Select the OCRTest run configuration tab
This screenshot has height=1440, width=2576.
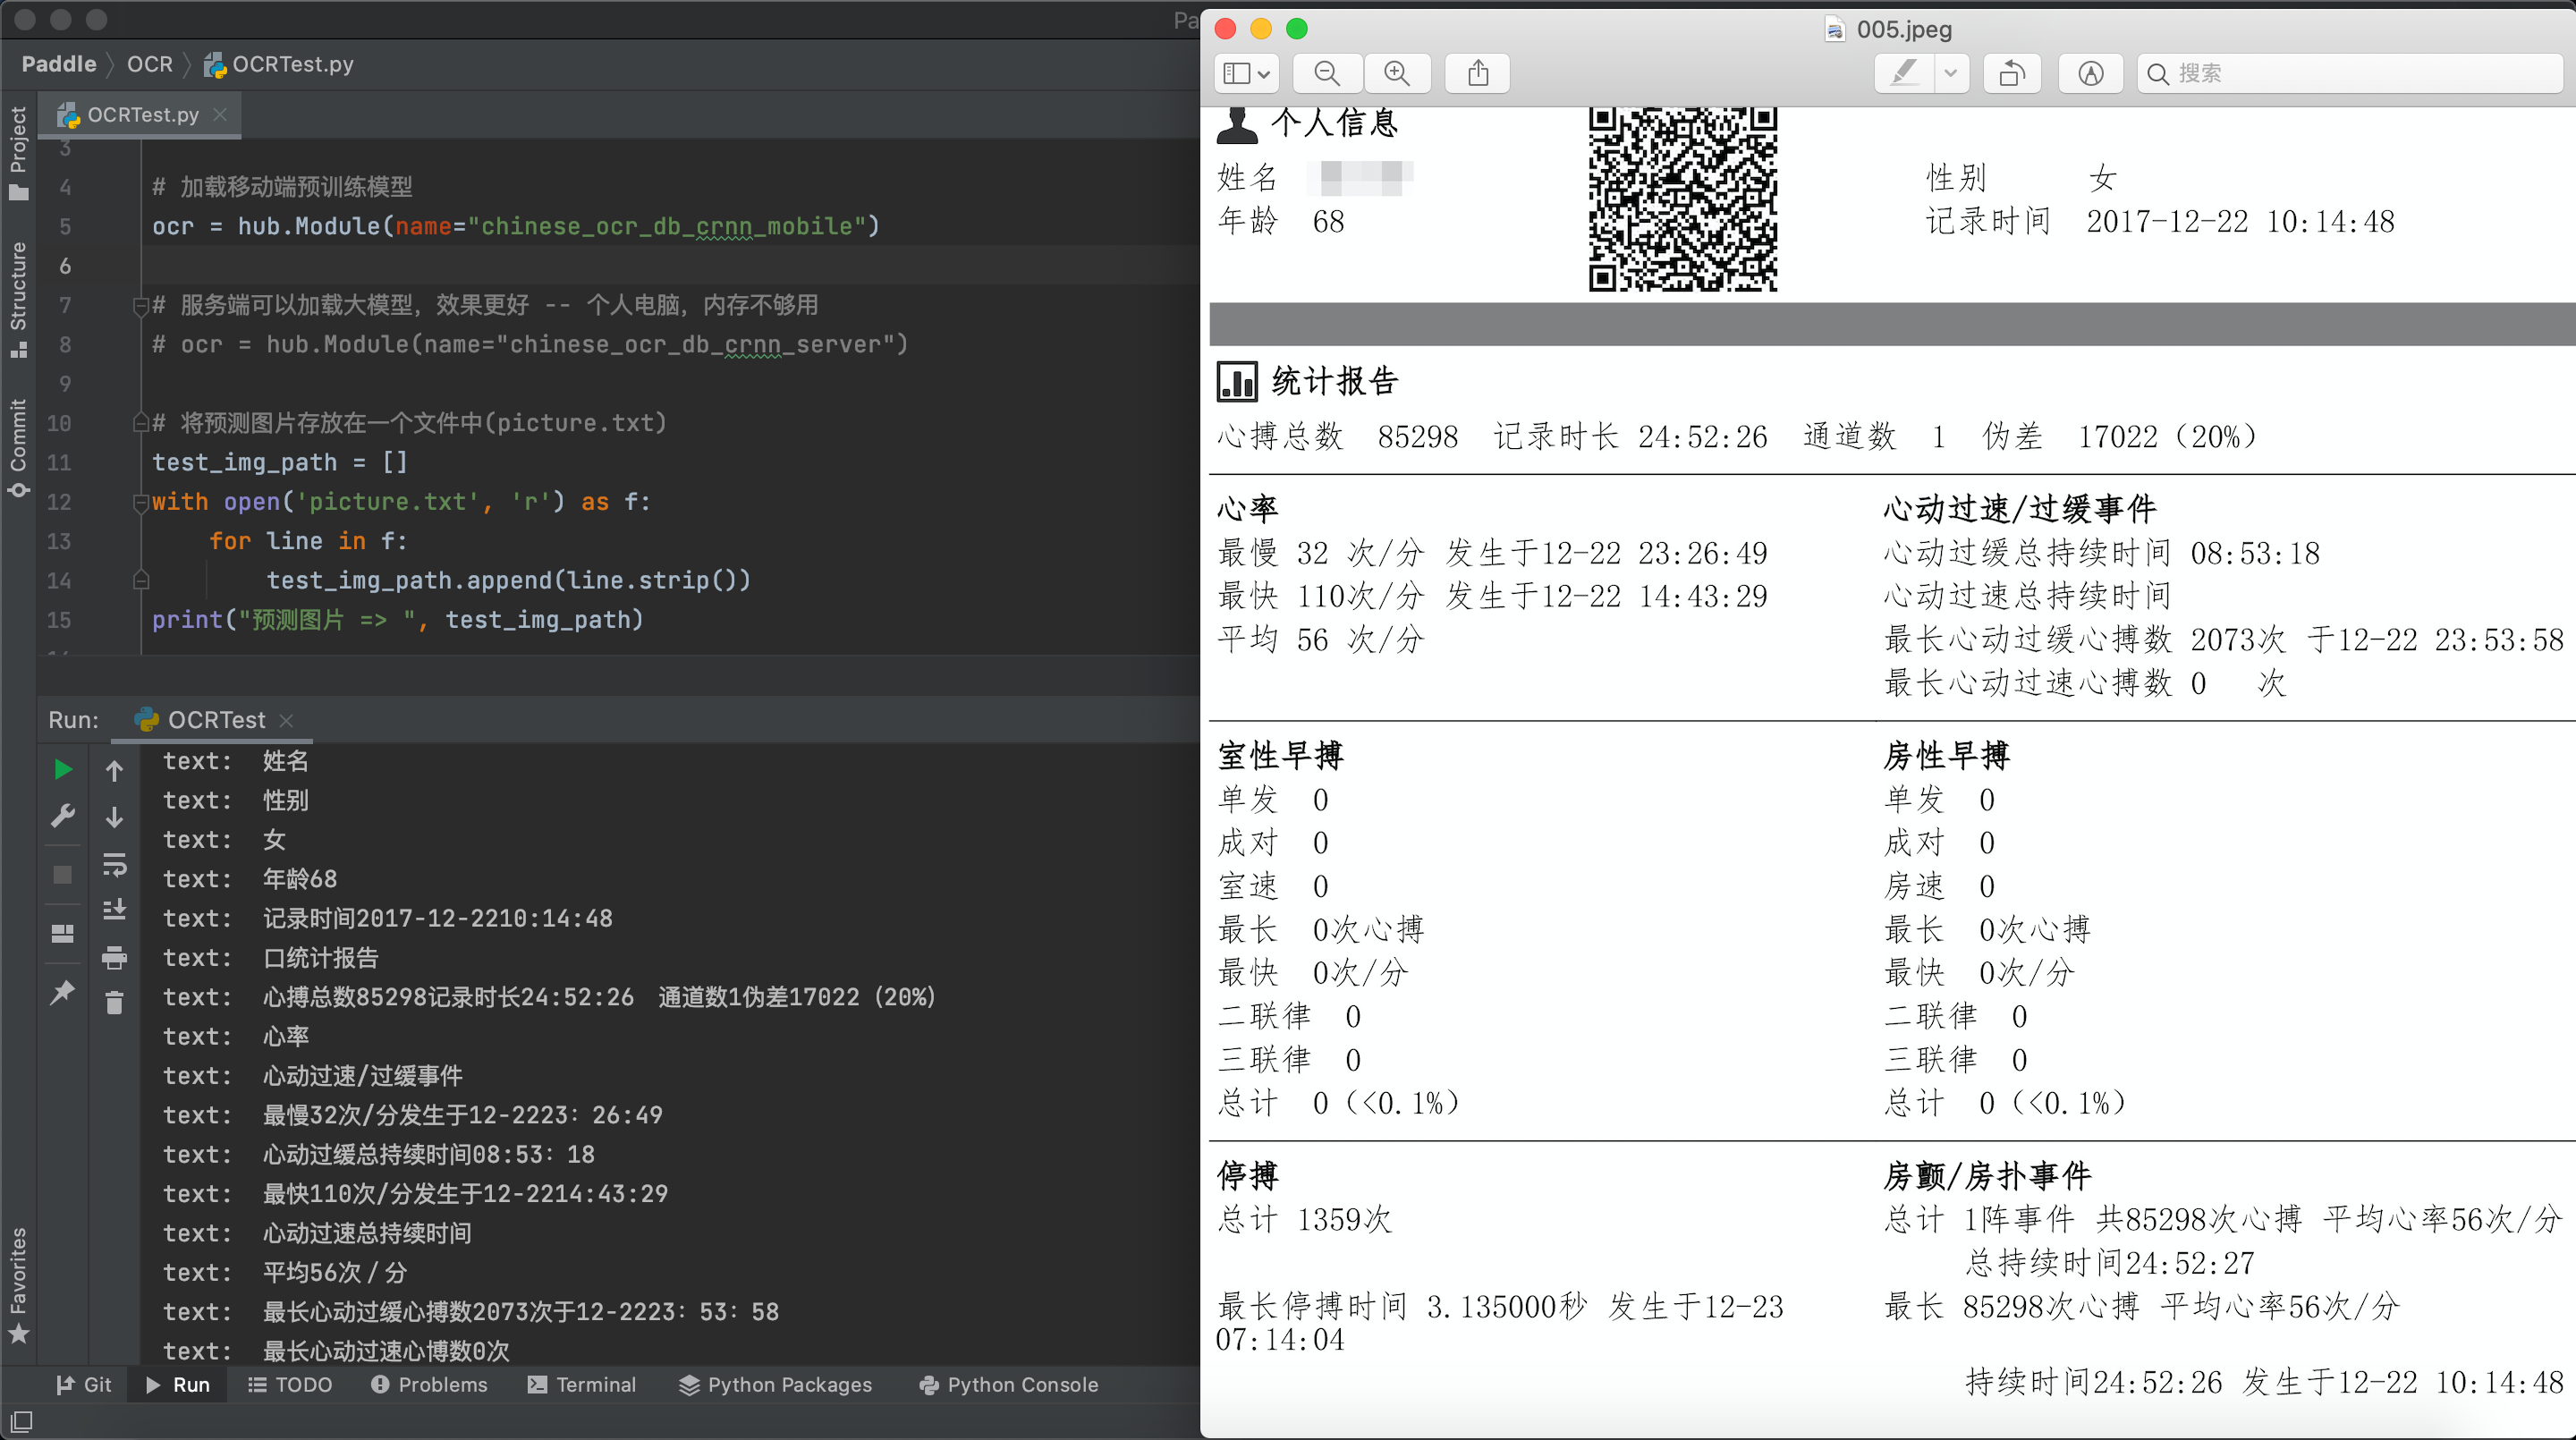tap(212, 720)
